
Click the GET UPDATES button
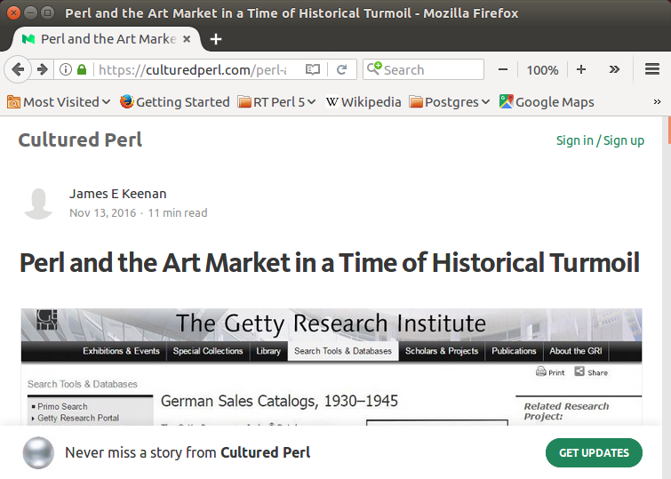[594, 452]
